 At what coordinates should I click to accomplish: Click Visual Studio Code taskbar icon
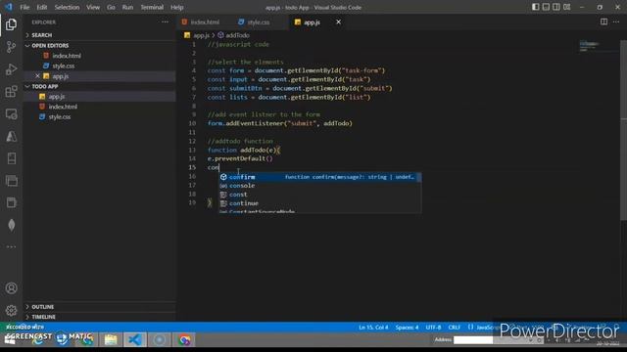[135, 339]
